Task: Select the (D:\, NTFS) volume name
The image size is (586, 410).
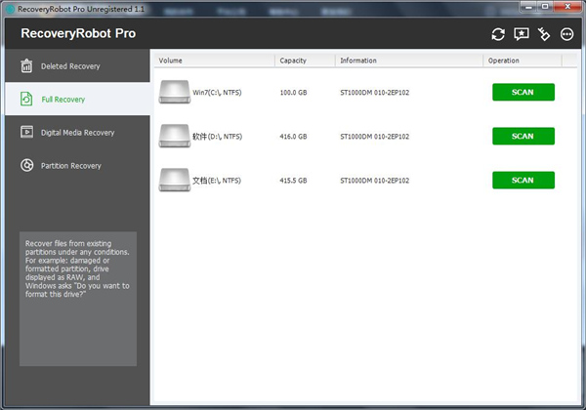Action: pyautogui.click(x=217, y=137)
